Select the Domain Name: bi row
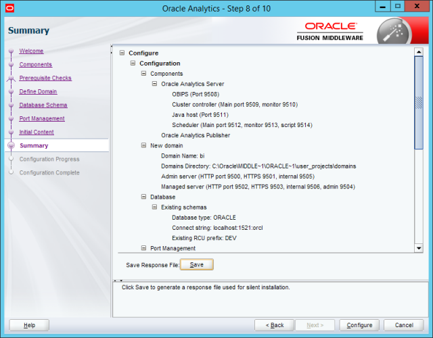This screenshot has height=338, width=433. point(183,156)
